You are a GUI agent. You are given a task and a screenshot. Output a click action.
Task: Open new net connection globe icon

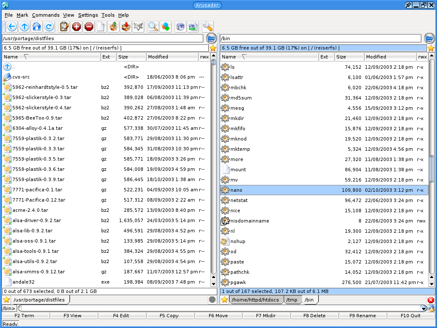[x=181, y=27]
